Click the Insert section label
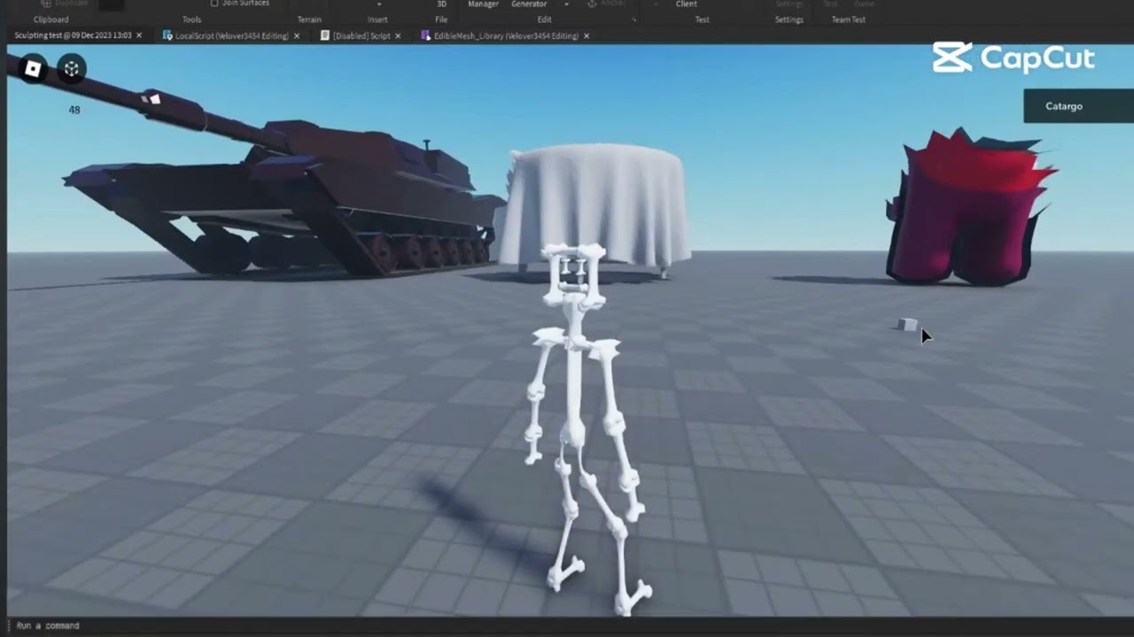Viewport: 1134px width, 637px height. click(x=377, y=19)
